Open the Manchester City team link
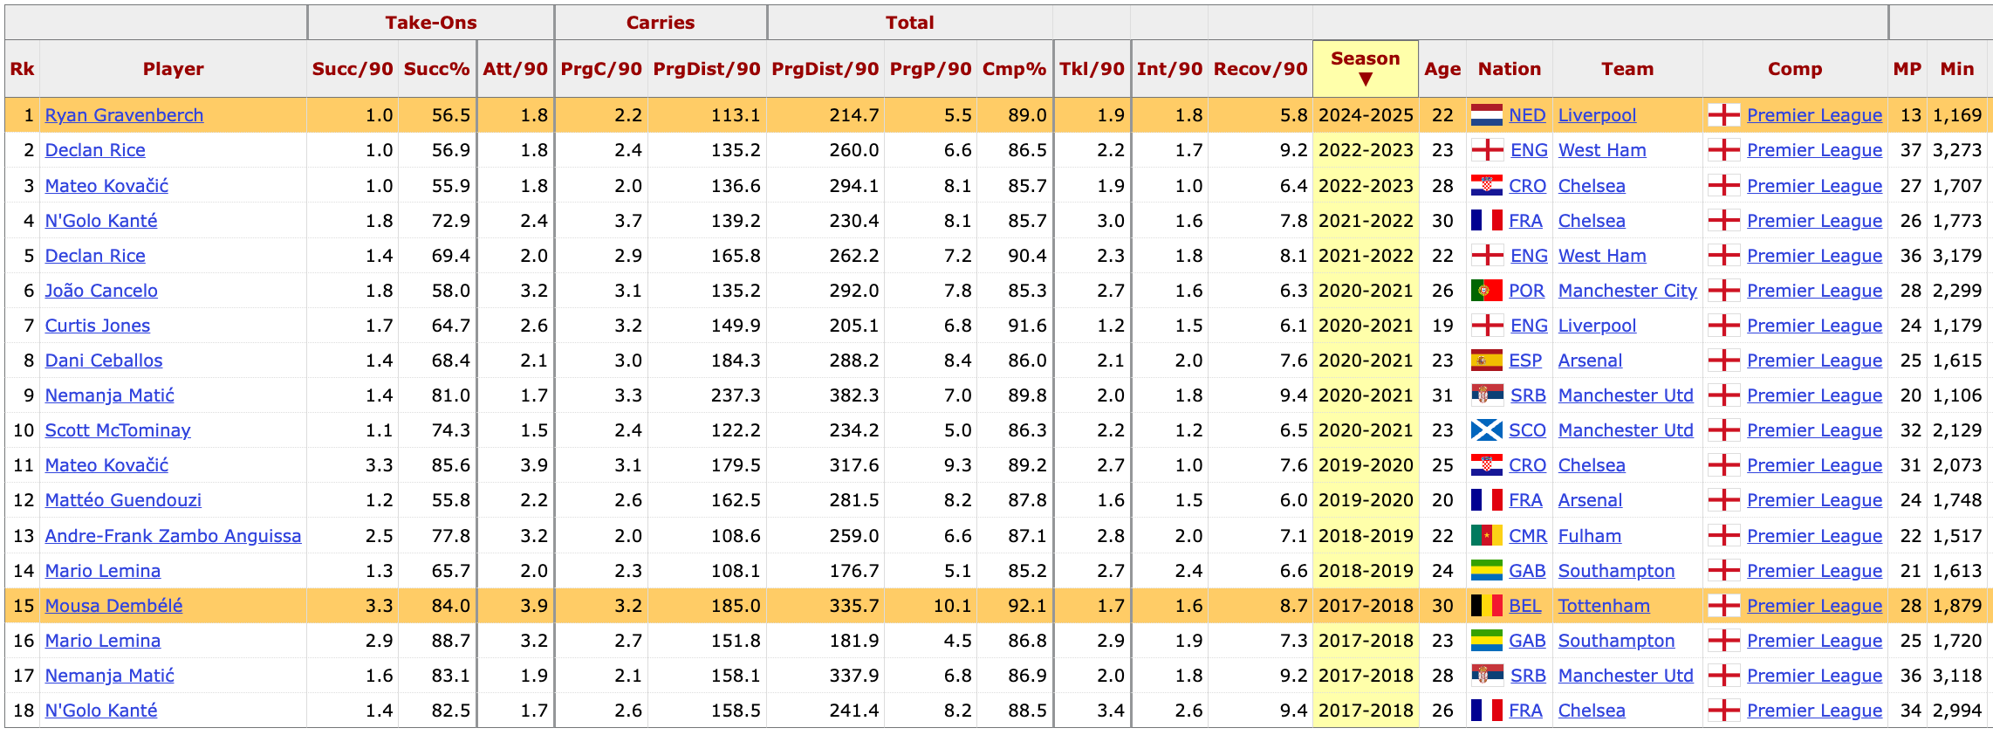 pos(1627,291)
